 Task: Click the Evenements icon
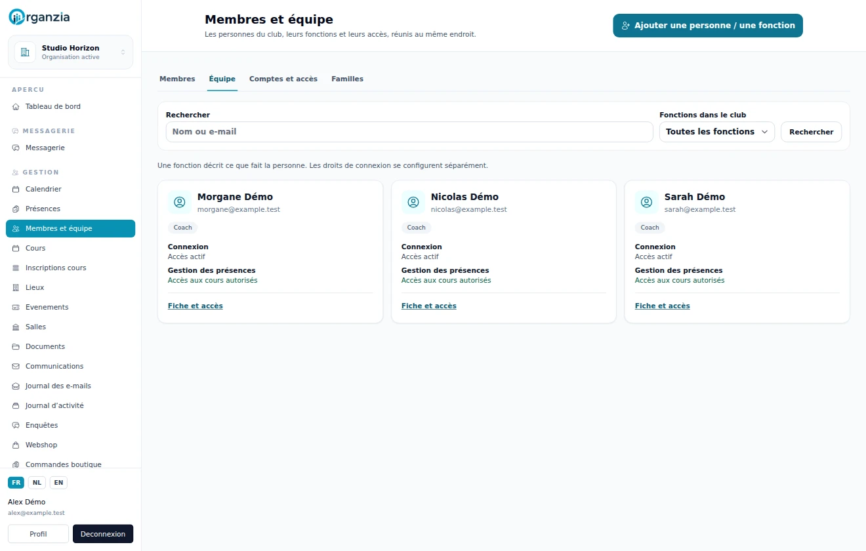(16, 307)
